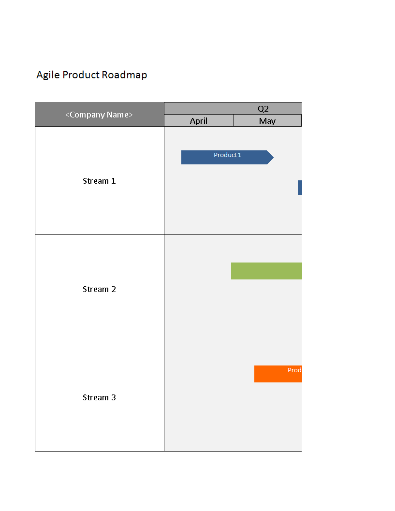Select the April month header
Image resolution: width=395 pixels, height=511 pixels.
click(199, 121)
